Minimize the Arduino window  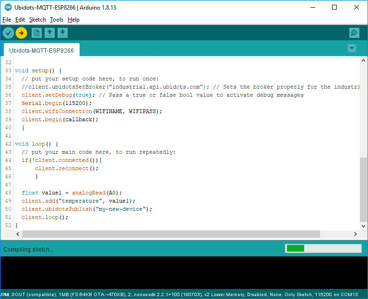(313, 7)
